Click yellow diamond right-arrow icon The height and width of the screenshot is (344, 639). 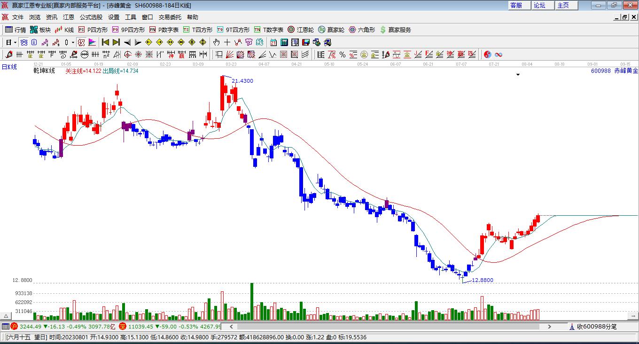(x=160, y=42)
